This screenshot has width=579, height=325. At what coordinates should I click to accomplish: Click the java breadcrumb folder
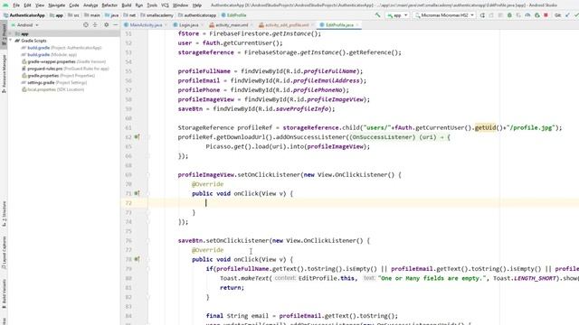coord(112,15)
